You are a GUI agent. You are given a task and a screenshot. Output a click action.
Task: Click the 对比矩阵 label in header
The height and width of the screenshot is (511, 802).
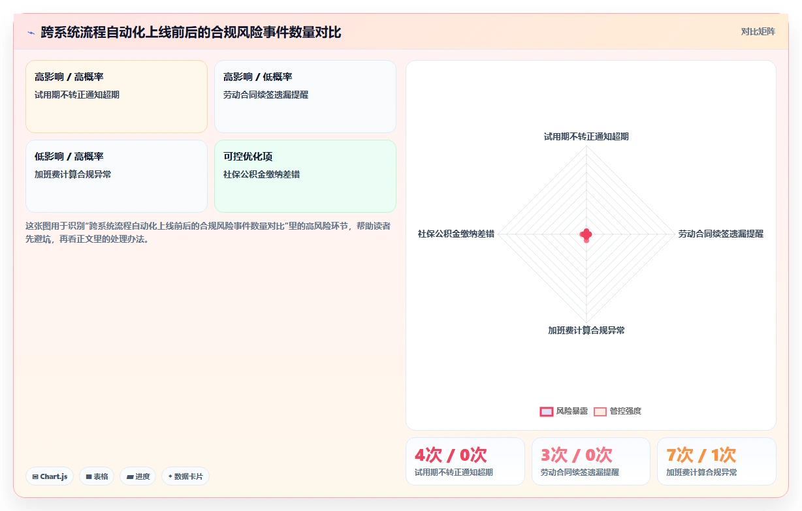[x=758, y=31]
